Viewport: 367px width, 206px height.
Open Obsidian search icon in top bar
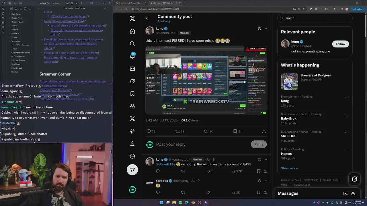coord(15,3)
